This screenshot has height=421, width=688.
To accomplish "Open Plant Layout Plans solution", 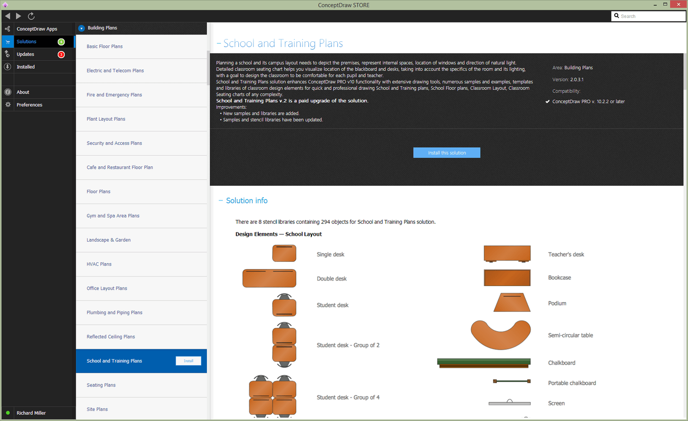I will coord(141,119).
